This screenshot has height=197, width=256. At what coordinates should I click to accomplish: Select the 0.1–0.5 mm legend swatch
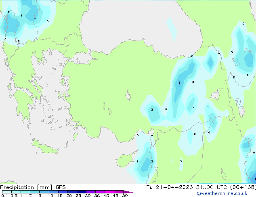point(7,192)
